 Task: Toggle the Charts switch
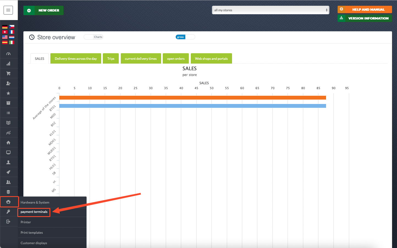point(93,37)
